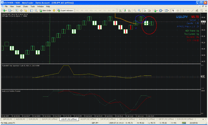Switch to AUDJPY,M2 (offline) chart tab
Screen dimensions: 208x125
point(88,119)
